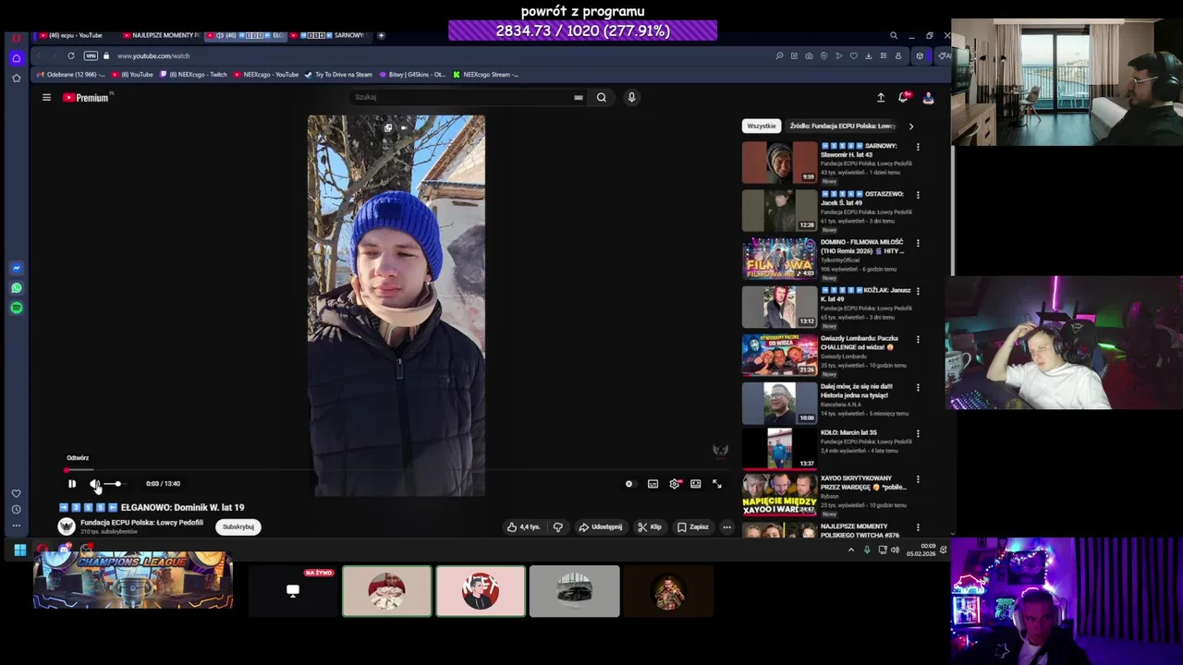Switch to 'NAJLEPSZE MOMENTY' browser tab
This screenshot has width=1183, height=665.
point(161,35)
